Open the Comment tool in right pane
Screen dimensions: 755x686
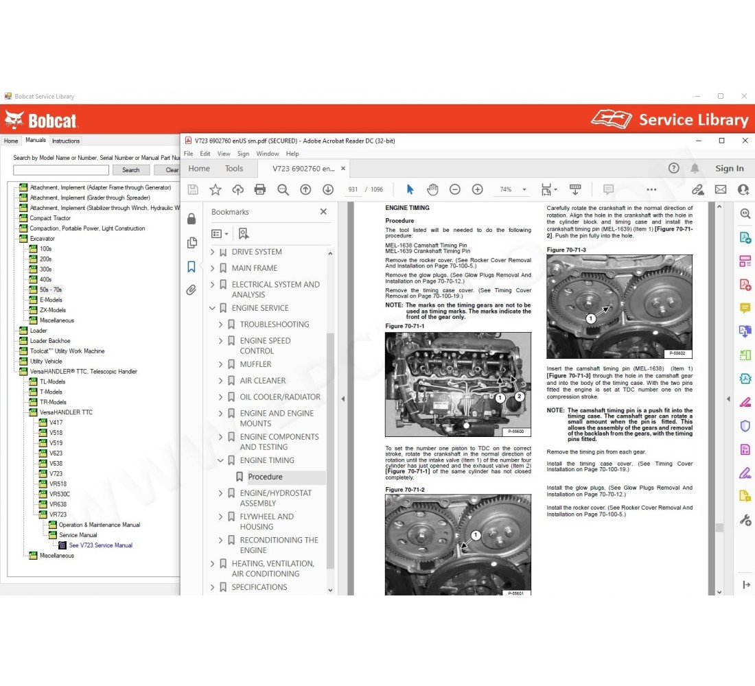pyautogui.click(x=745, y=308)
